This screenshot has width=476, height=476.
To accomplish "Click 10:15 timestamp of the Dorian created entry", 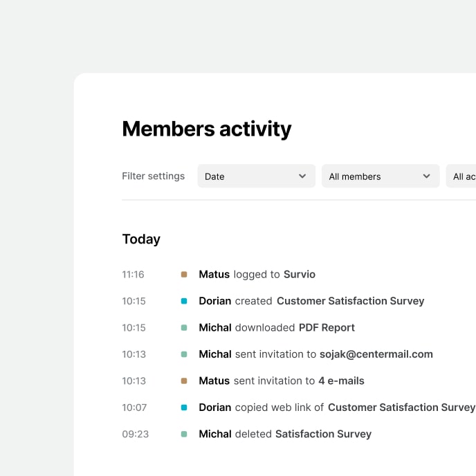I will pyautogui.click(x=134, y=301).
